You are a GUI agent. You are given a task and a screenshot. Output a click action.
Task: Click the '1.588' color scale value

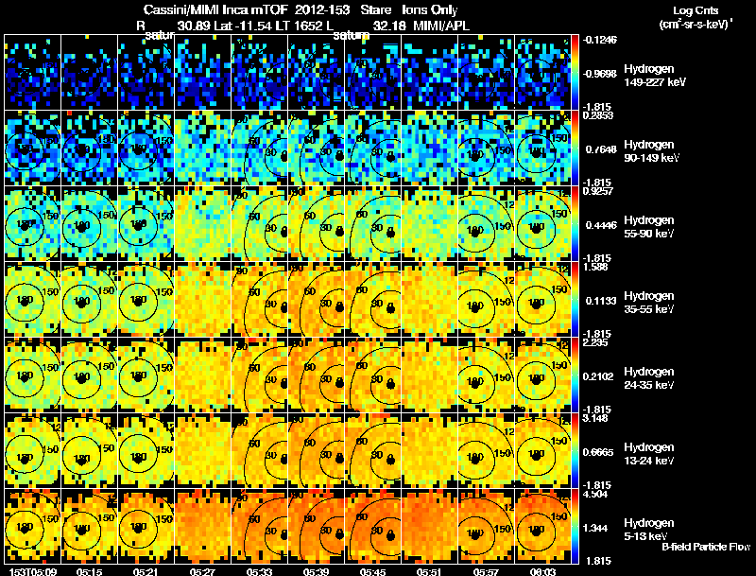click(595, 267)
